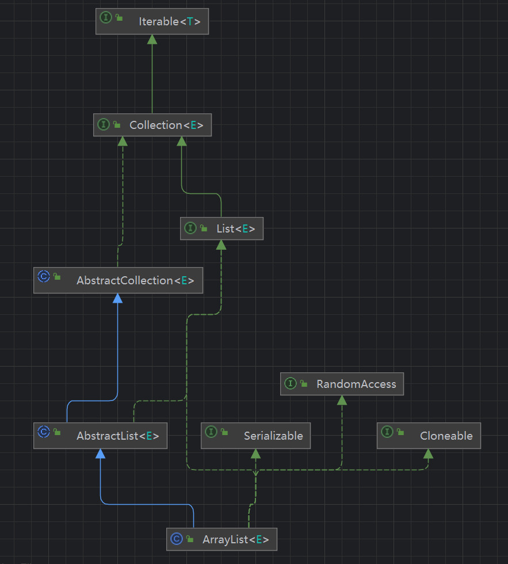Click the abstract class icon on AbstractCollection<E>
Screen dimensions: 508x564
tap(44, 276)
